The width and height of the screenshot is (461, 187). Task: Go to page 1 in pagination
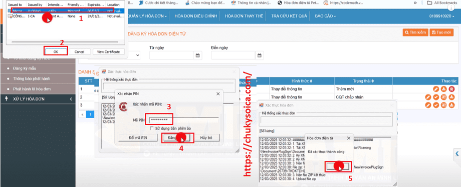point(90,114)
